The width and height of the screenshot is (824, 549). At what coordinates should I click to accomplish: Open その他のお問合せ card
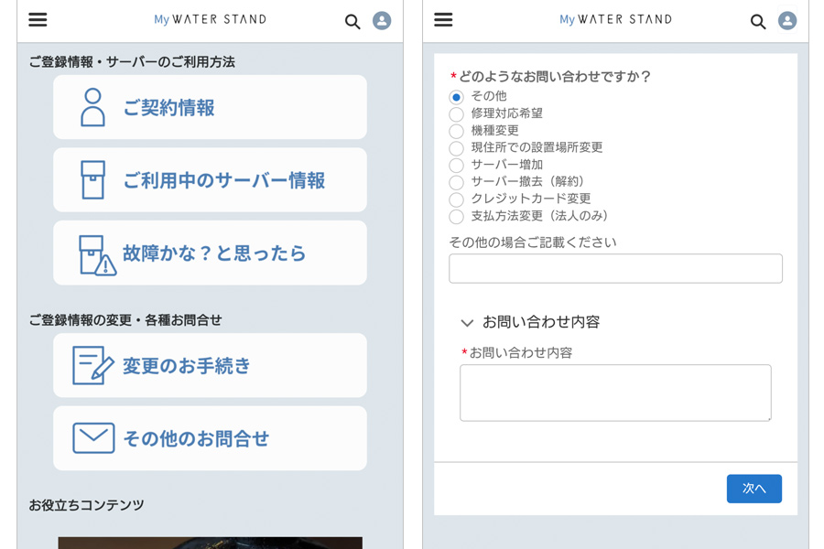click(x=210, y=438)
